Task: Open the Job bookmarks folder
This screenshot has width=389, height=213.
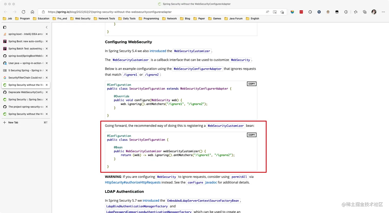Action: click(x=7, y=18)
